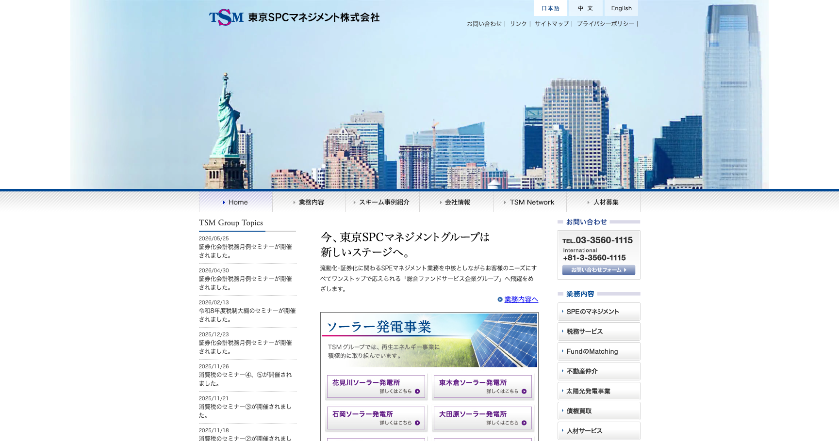839x441 pixels.
Task: Go to Home navigation tab
Action: coord(236,202)
